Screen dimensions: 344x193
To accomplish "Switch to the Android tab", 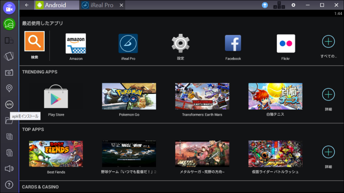I will tap(55, 5).
